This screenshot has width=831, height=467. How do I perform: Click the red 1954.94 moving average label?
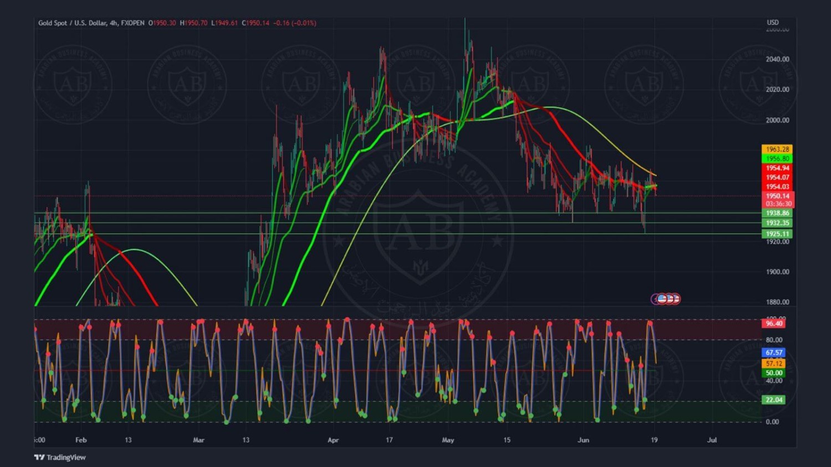click(777, 168)
